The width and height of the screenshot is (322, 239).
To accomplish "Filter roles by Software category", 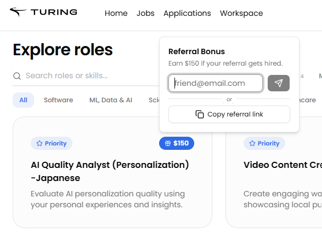I will coord(58,100).
